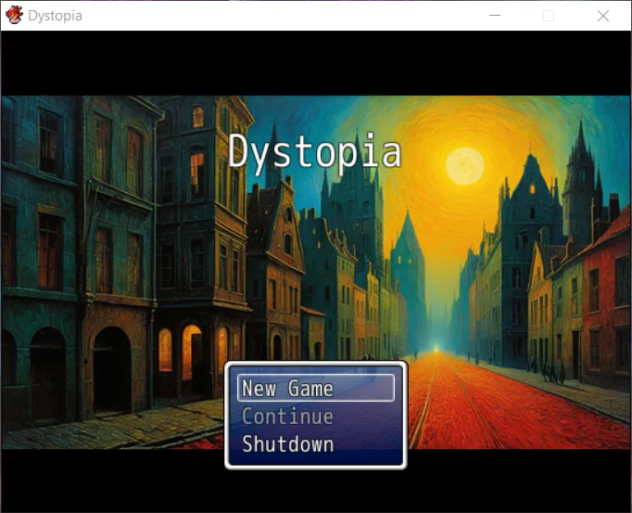Select Shutdown in the title menu

pyautogui.click(x=288, y=444)
